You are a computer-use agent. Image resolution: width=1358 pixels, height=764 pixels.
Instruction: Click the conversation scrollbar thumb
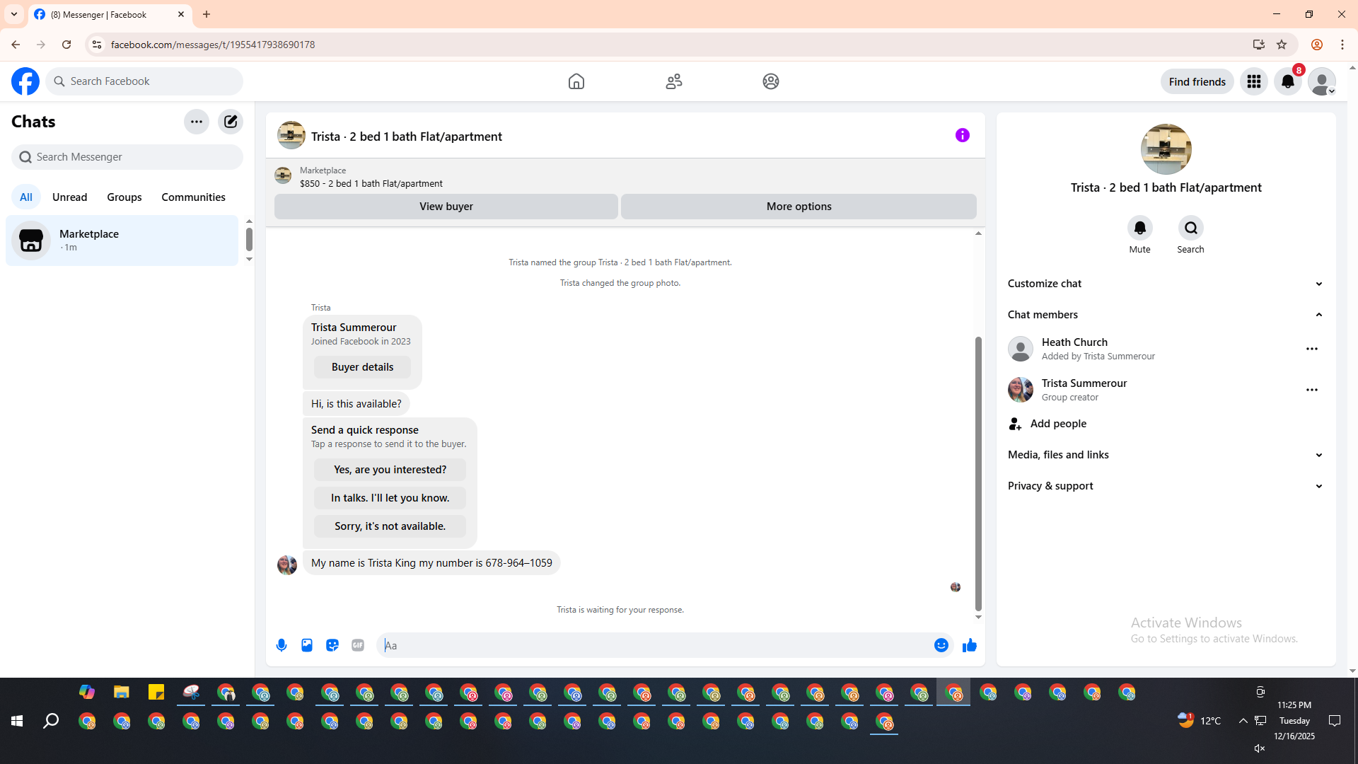tap(978, 474)
